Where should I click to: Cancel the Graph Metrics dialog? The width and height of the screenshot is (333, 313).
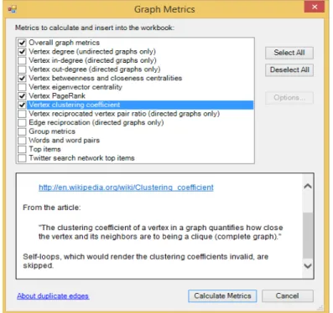[288, 296]
